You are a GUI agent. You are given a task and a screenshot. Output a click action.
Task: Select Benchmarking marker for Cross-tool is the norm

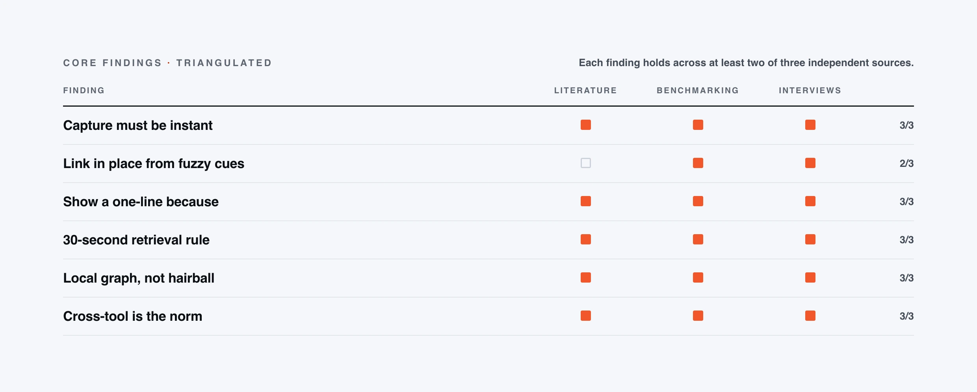[698, 316]
